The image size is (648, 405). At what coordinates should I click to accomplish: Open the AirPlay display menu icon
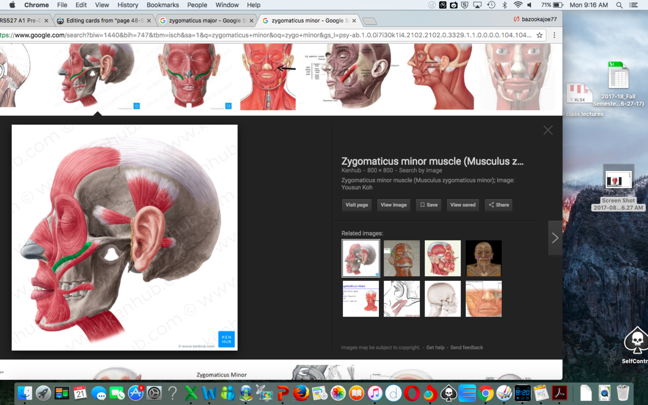click(477, 5)
